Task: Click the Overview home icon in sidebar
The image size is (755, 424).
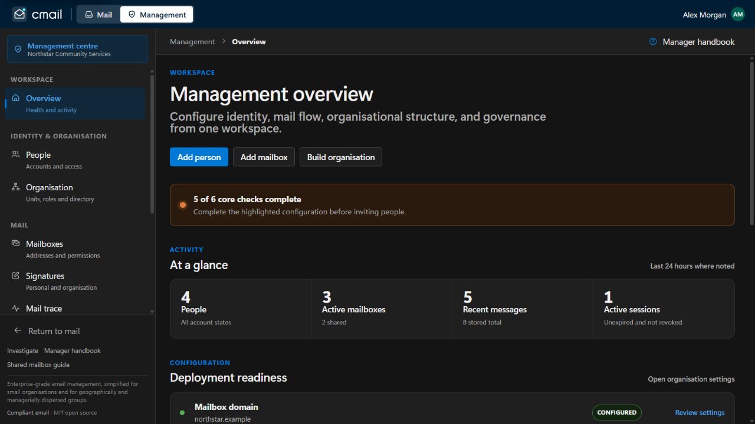Action: tap(15, 98)
